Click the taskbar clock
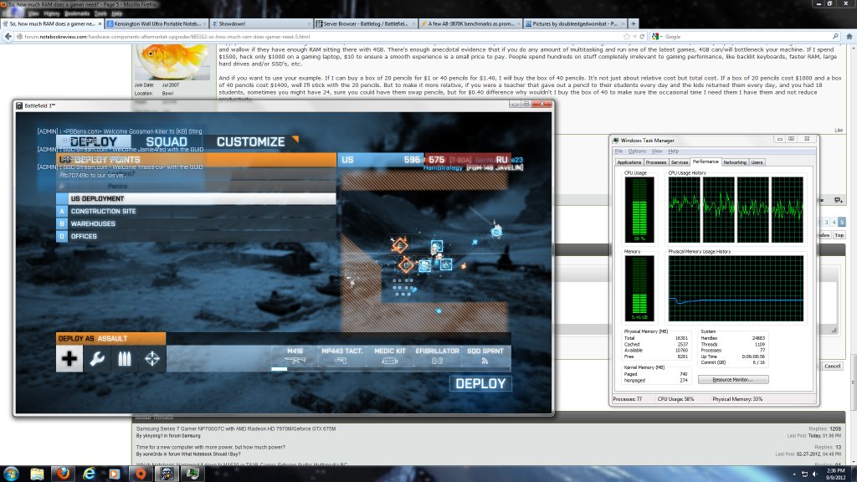The height and width of the screenshot is (482, 857). (x=836, y=474)
